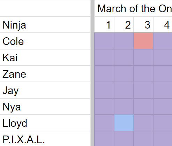This screenshot has height=146, width=172.
Task: Select the Cole name cell
Action: click(x=45, y=41)
